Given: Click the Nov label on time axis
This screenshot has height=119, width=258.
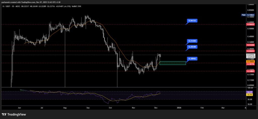Looking at the screenshot, I should [x=134, y=107].
